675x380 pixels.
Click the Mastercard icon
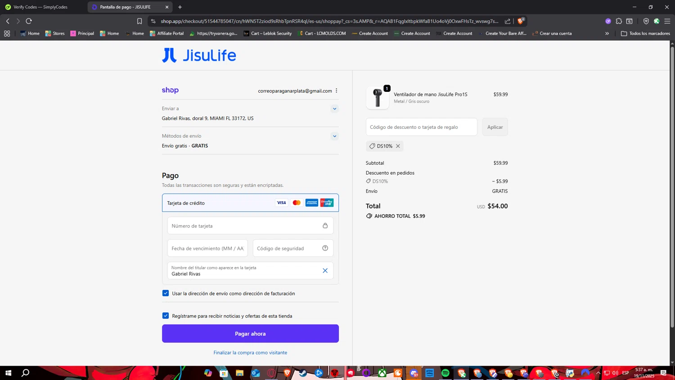tap(297, 203)
